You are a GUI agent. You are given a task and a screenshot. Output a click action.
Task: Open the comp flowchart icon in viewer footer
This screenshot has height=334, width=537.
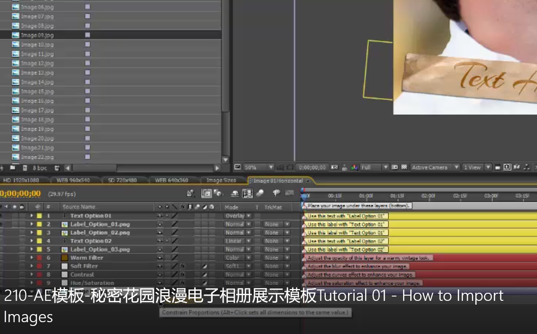(527, 167)
